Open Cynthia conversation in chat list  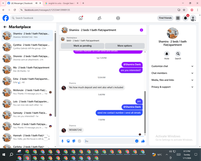(x=27, y=47)
